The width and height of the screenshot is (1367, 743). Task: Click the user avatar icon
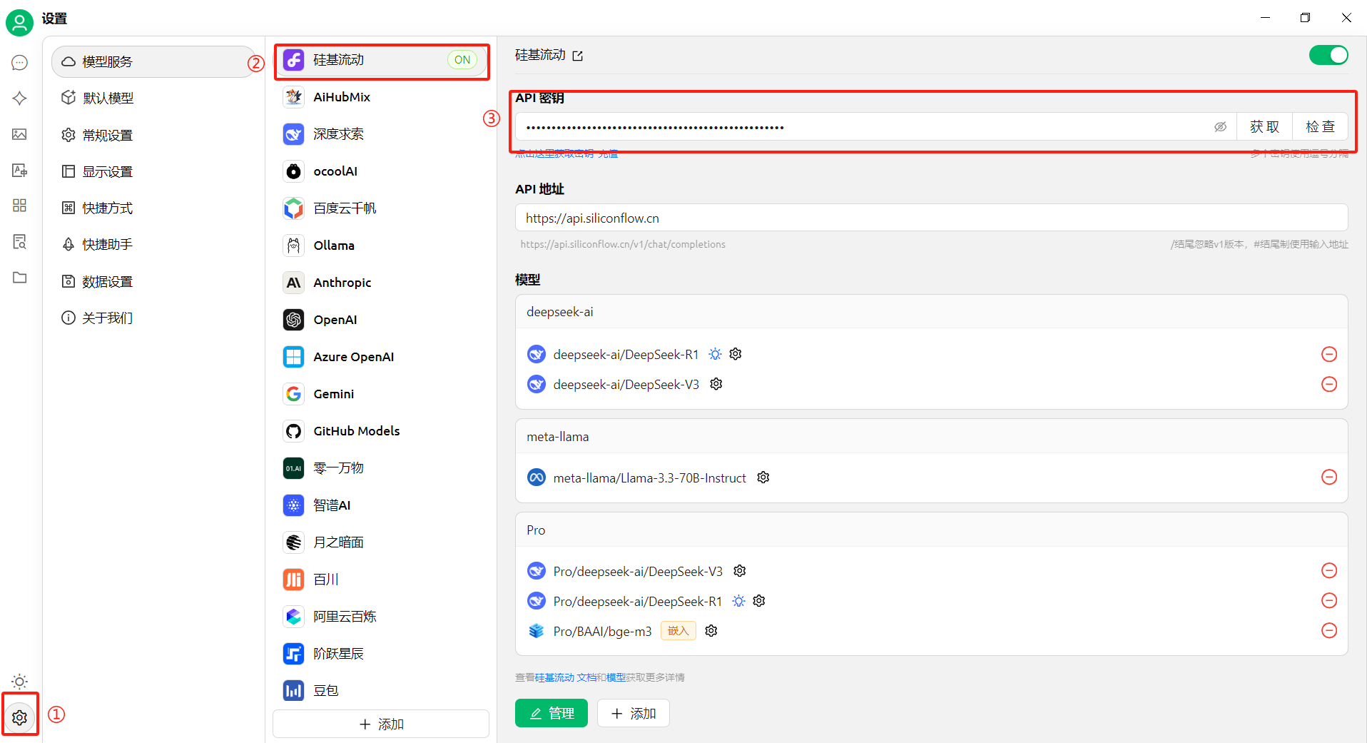click(19, 22)
